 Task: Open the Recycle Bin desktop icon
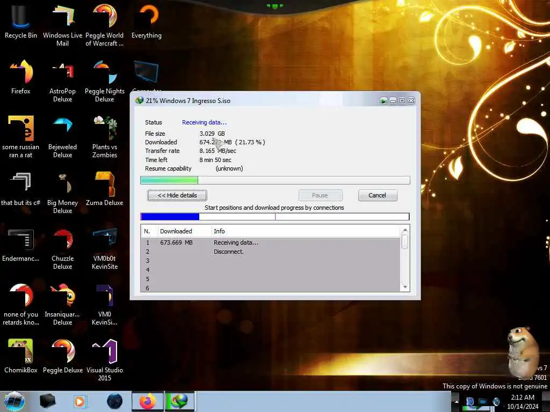[21, 21]
